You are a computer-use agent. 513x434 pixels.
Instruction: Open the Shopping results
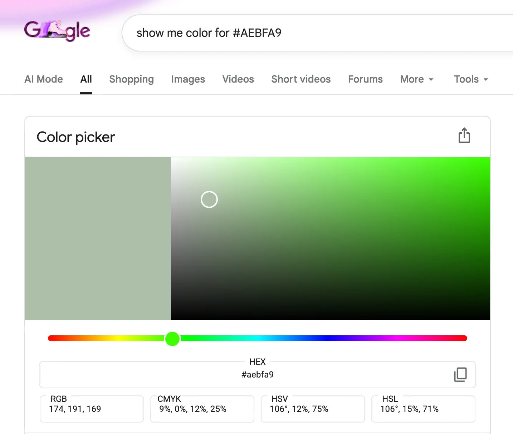coord(131,79)
